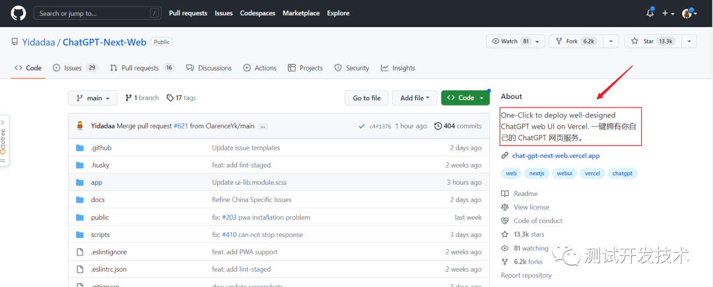Screen dimensions: 713x287
Task: Open the green Code dropdown
Action: click(465, 98)
